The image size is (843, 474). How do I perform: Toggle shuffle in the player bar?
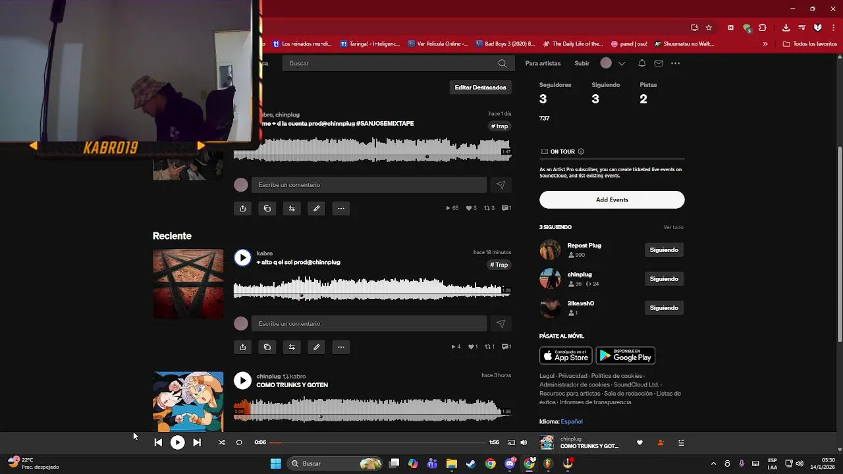pos(221,442)
